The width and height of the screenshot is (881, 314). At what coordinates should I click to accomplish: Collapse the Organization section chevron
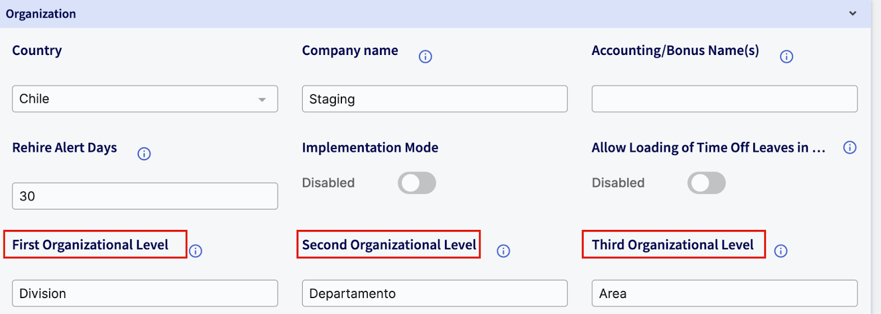(x=852, y=13)
